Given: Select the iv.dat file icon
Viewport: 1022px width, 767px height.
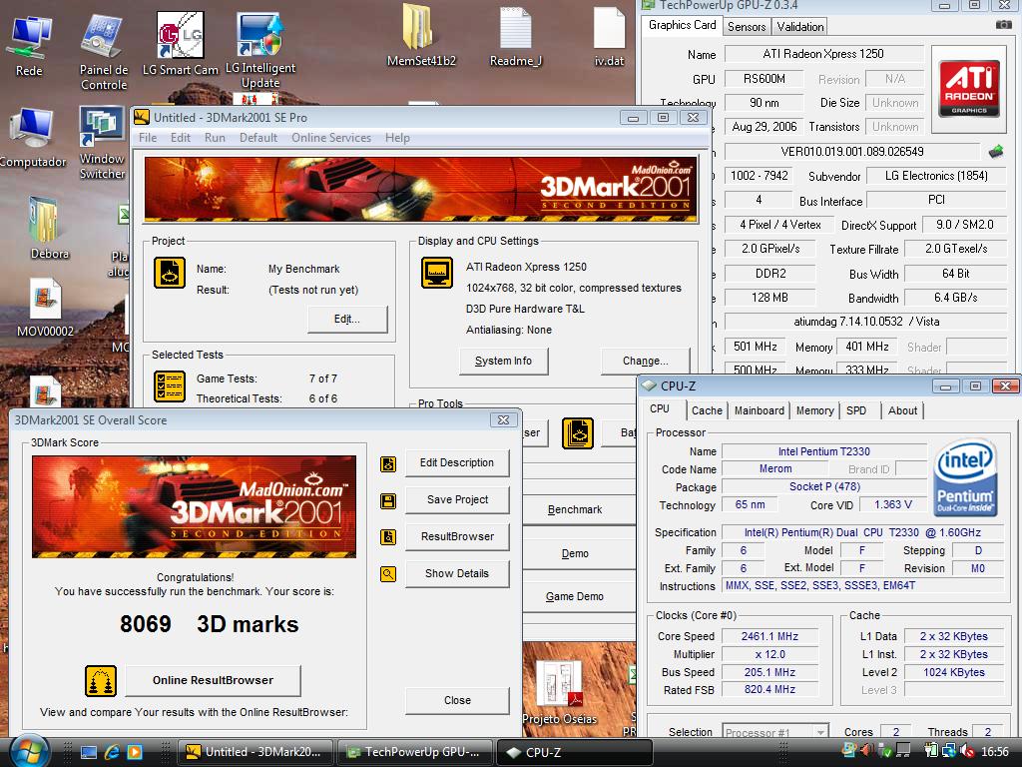Looking at the screenshot, I should click(x=609, y=37).
